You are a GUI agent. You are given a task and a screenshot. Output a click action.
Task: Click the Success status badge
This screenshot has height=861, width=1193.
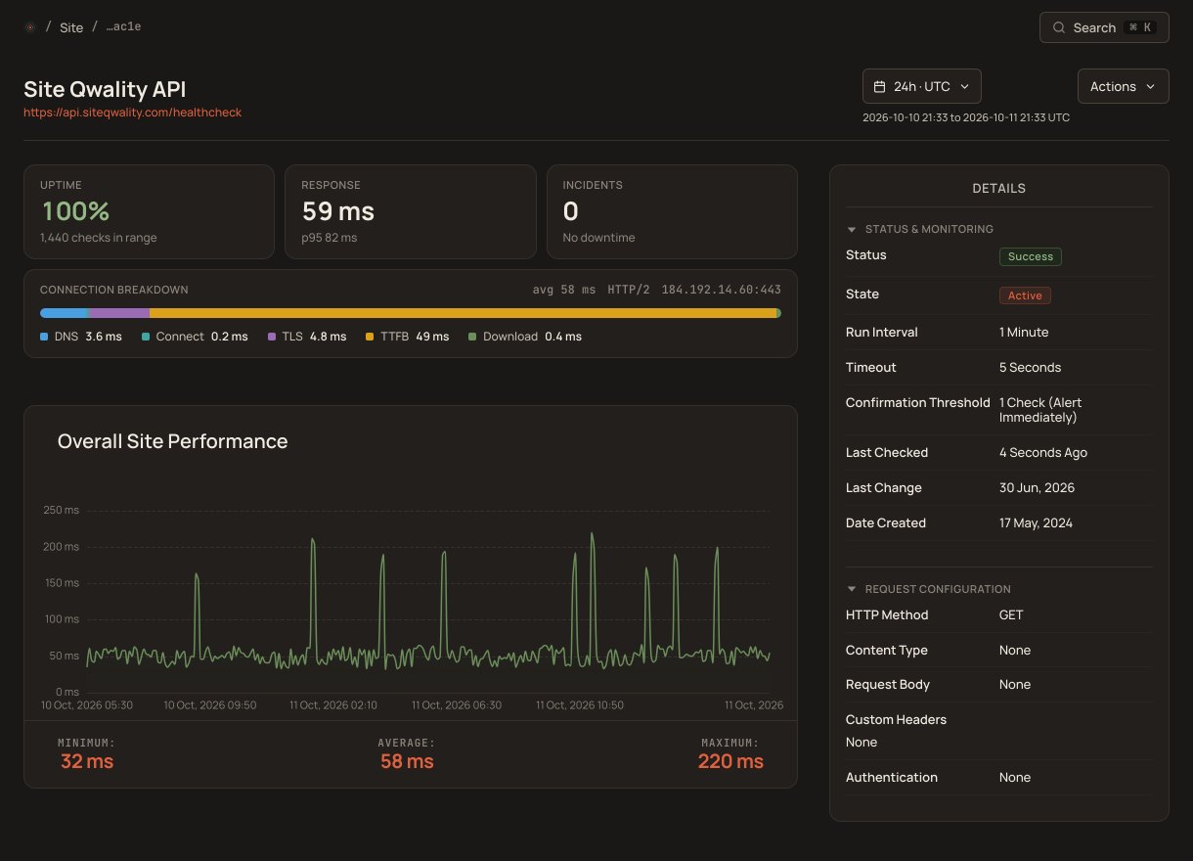(1030, 256)
